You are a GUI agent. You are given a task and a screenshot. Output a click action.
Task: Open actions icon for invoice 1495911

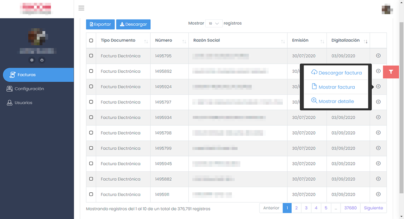[378, 194]
